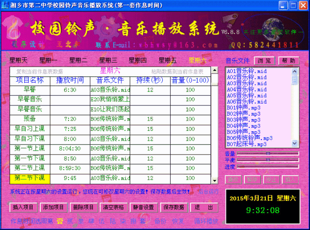The width and height of the screenshot is (310, 230).
Task: Click the 播放 (play) button
Action: tap(233, 179)
